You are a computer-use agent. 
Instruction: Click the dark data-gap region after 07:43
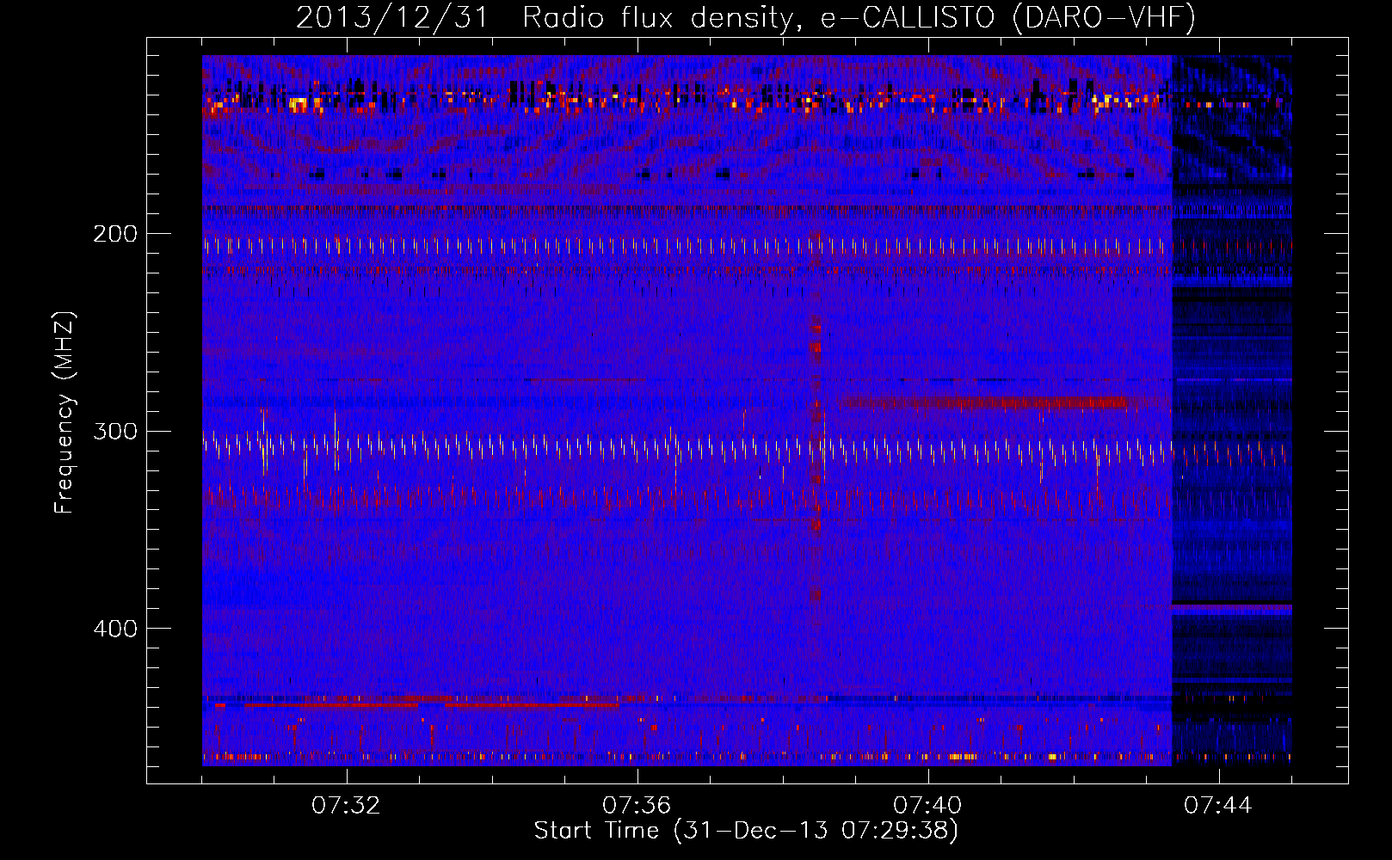pyautogui.click(x=1232, y=410)
